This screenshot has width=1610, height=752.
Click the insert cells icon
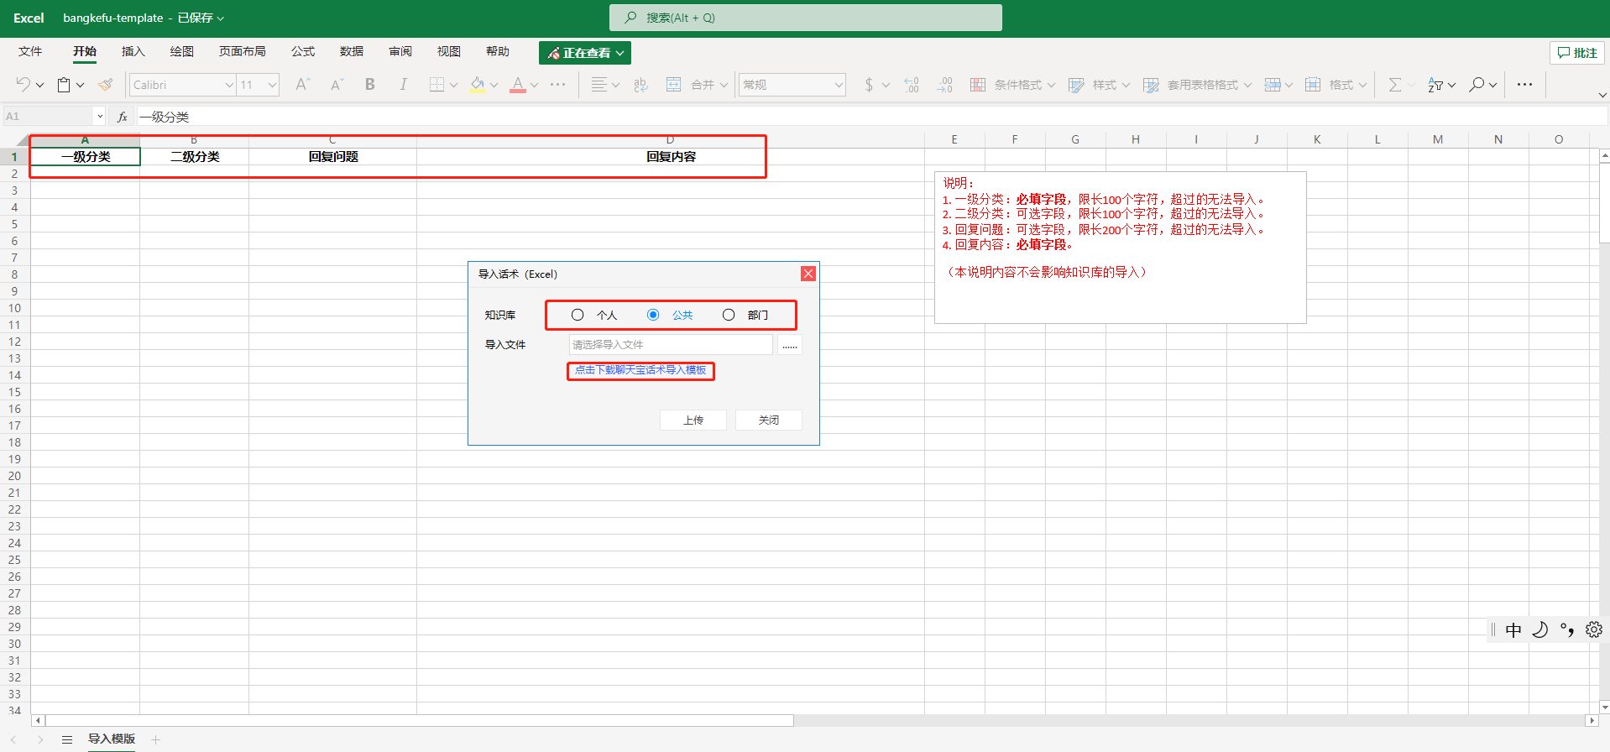[1273, 84]
